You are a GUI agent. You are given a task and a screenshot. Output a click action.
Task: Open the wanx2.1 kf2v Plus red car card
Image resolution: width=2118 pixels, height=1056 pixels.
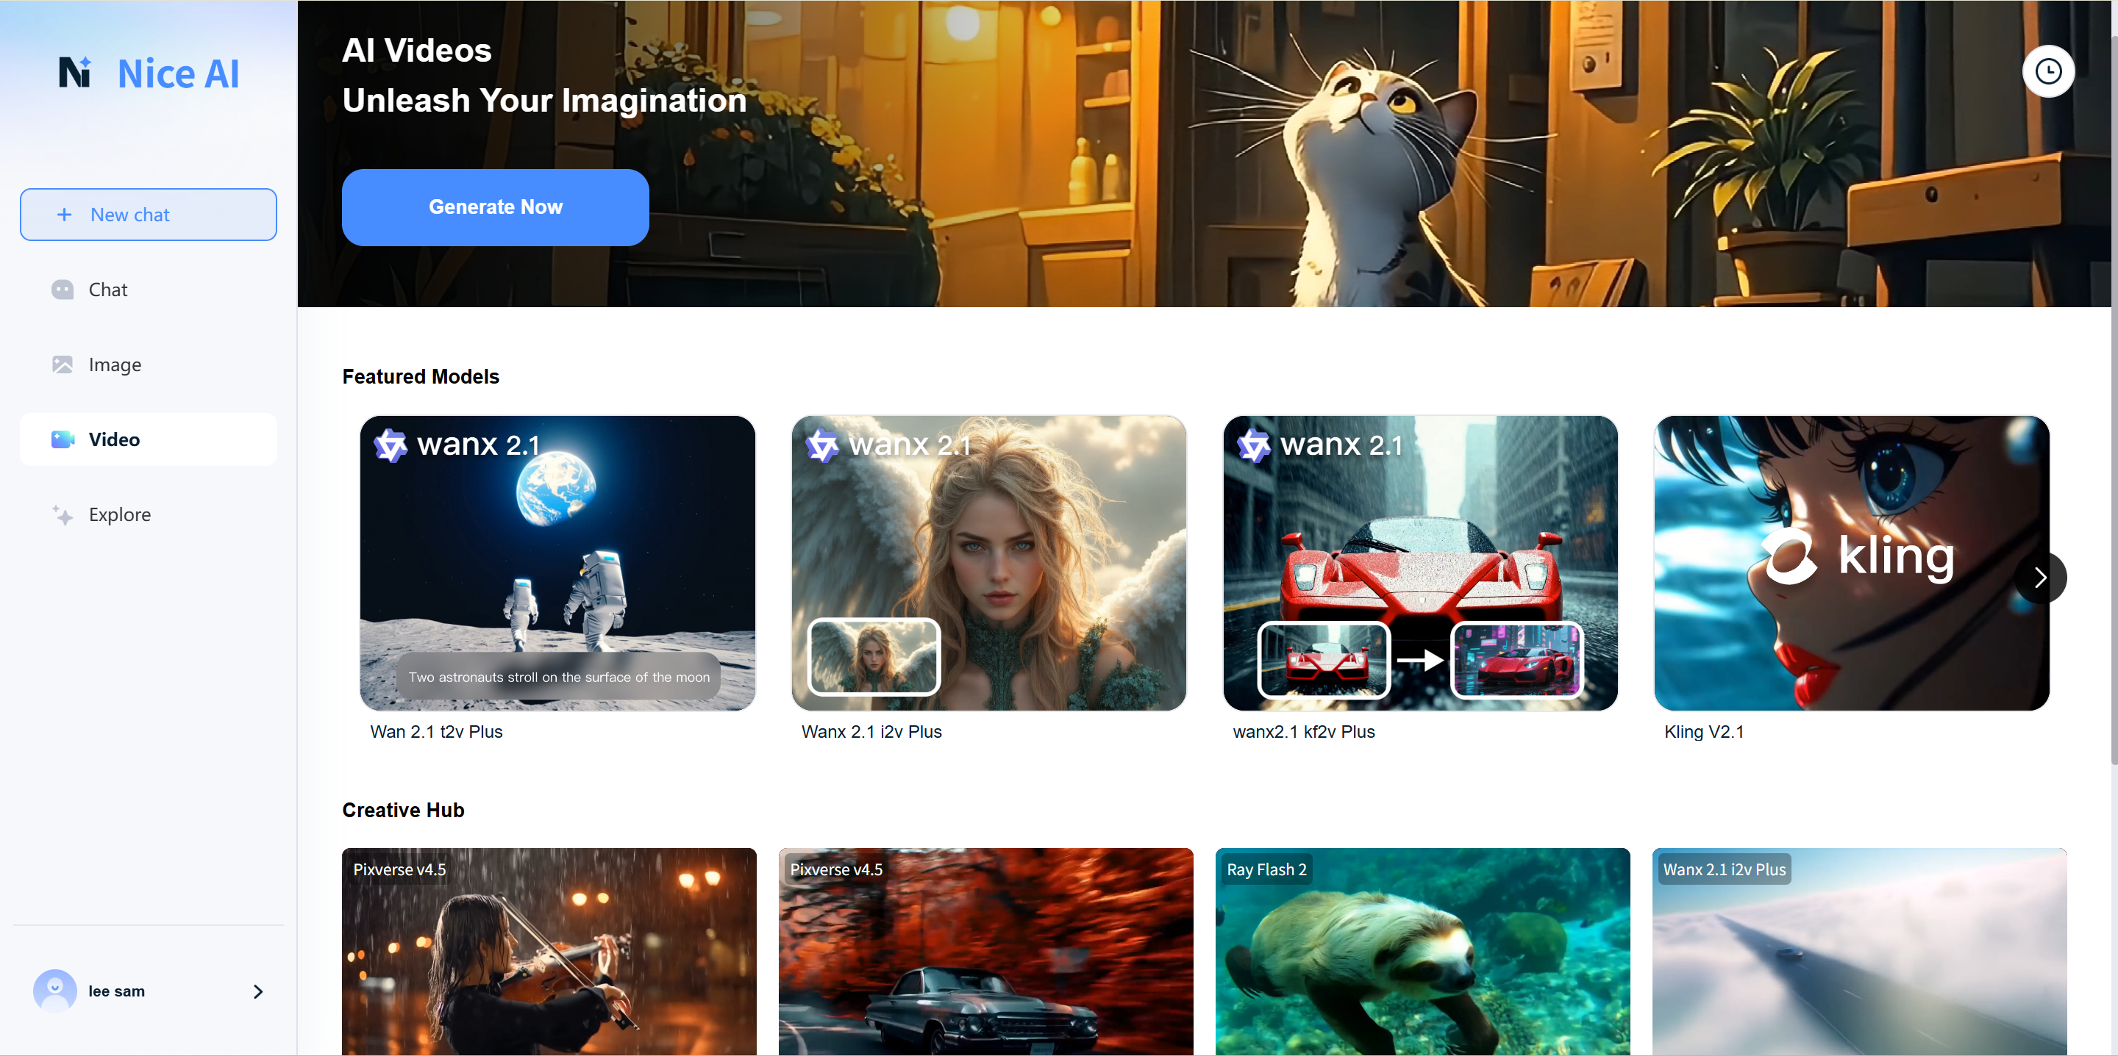tap(1420, 563)
